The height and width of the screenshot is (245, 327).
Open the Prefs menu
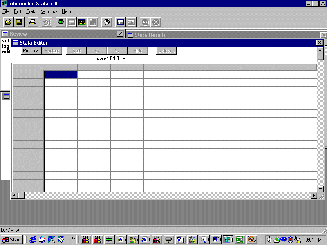31,11
